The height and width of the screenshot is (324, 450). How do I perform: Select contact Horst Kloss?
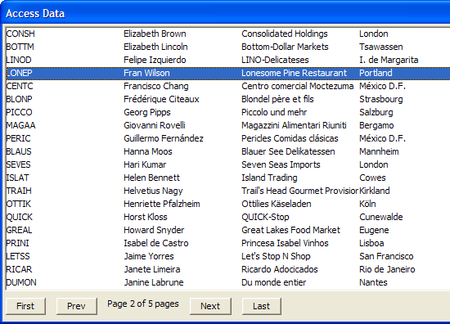click(146, 217)
